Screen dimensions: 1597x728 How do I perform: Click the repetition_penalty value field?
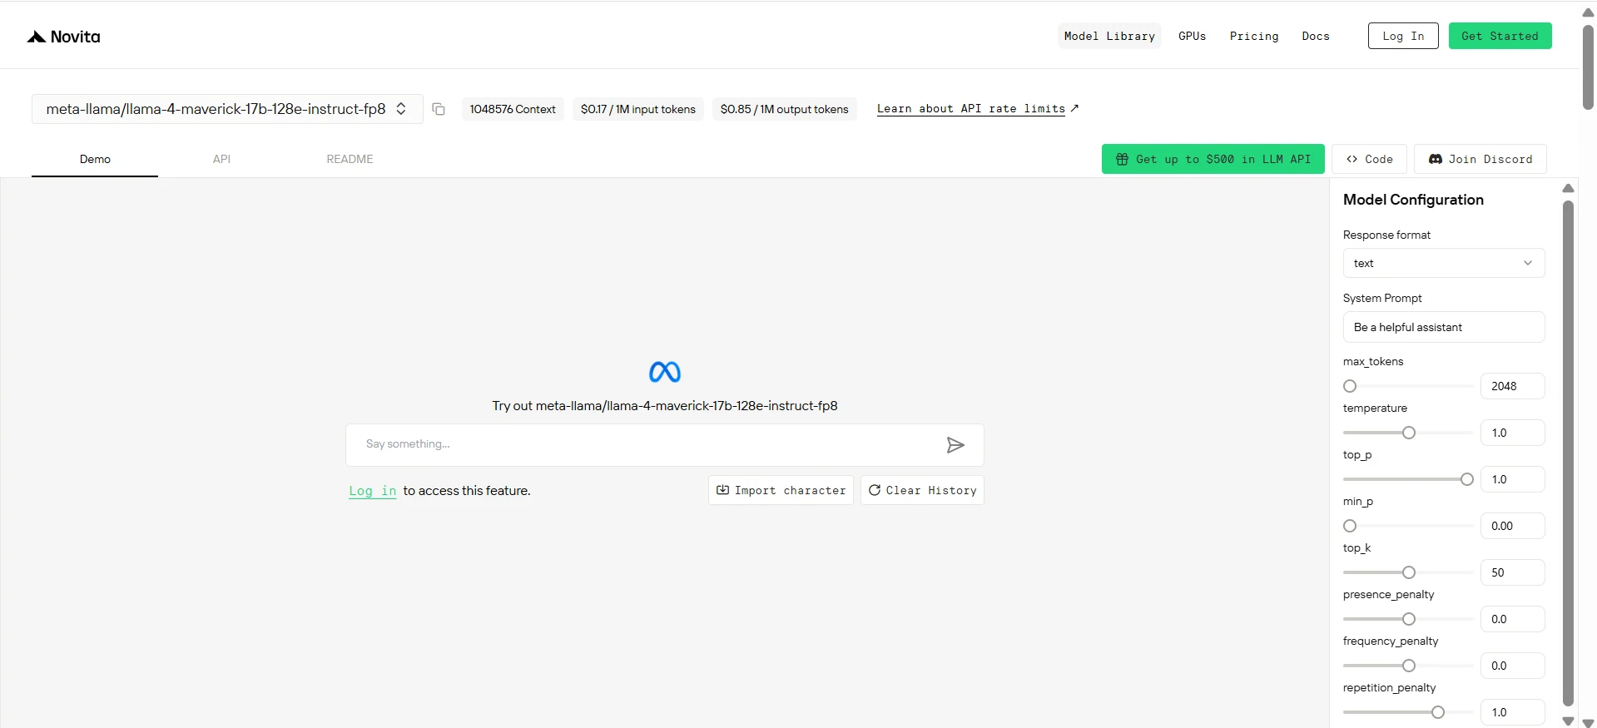[x=1513, y=712]
